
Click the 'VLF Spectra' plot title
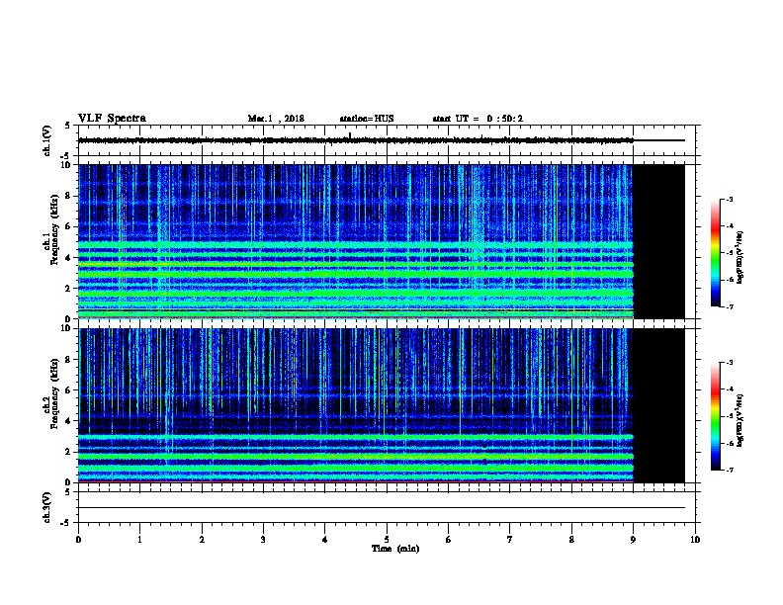(x=112, y=119)
